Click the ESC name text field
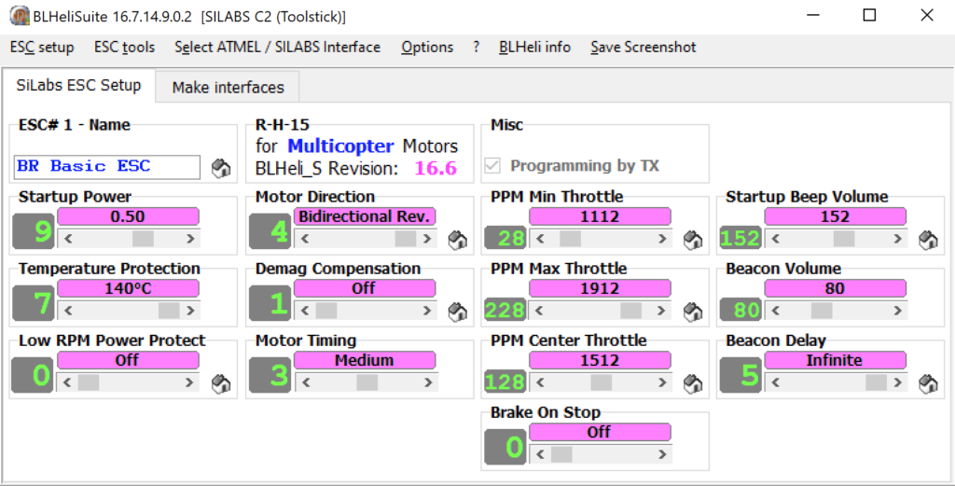This screenshot has width=955, height=486. [107, 167]
